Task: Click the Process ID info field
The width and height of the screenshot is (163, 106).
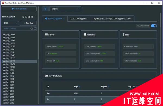Action: point(61,61)
